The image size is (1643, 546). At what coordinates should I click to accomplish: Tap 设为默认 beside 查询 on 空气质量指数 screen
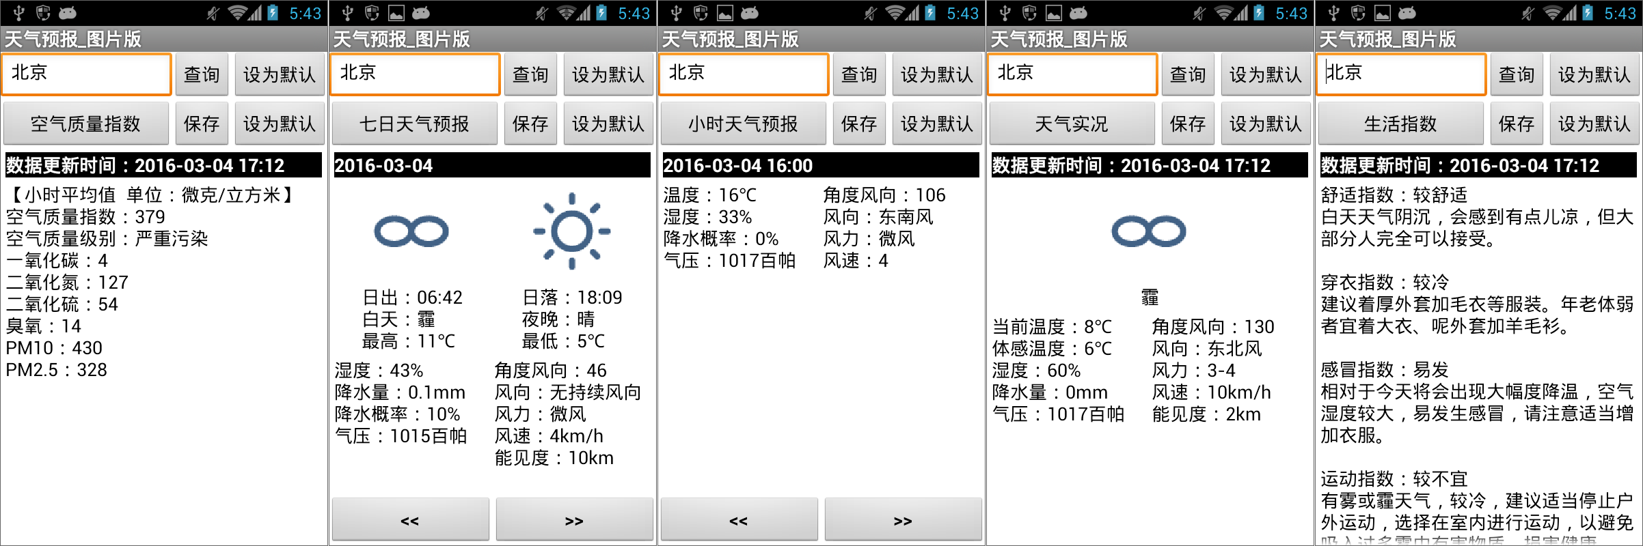coord(280,74)
